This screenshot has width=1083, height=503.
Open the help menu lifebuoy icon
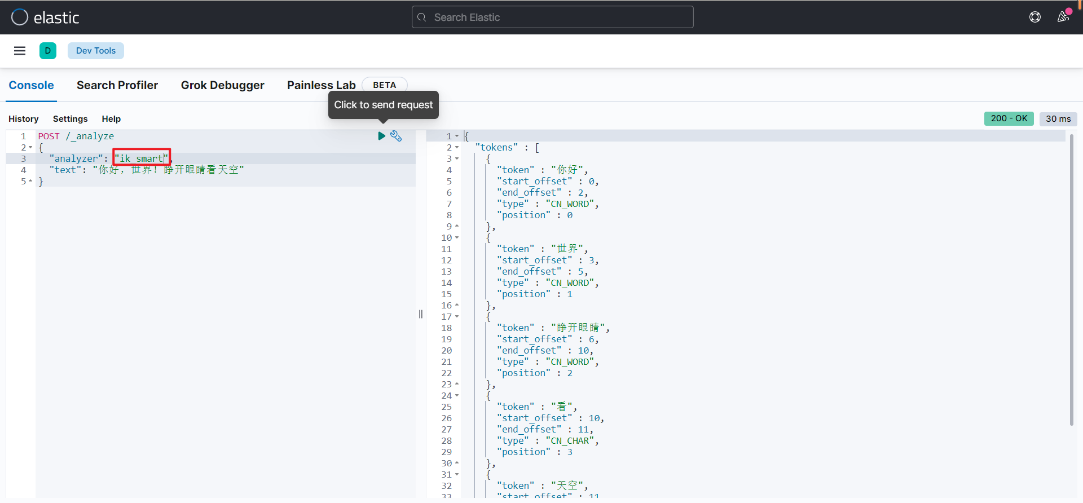tap(1035, 17)
